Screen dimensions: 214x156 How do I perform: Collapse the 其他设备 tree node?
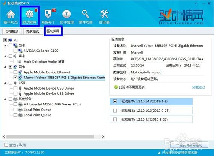(5, 99)
